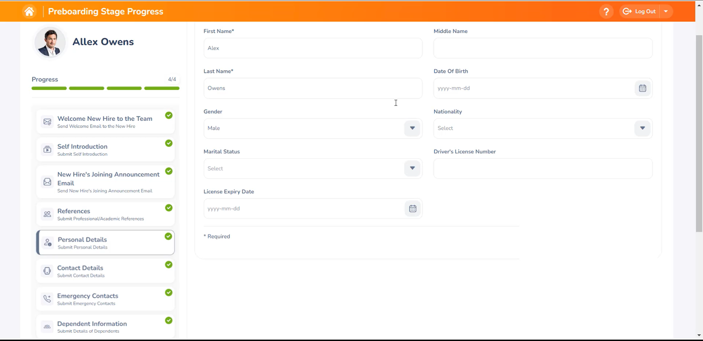Open Welcome New Hire to the Team step
The image size is (703, 341).
(105, 122)
